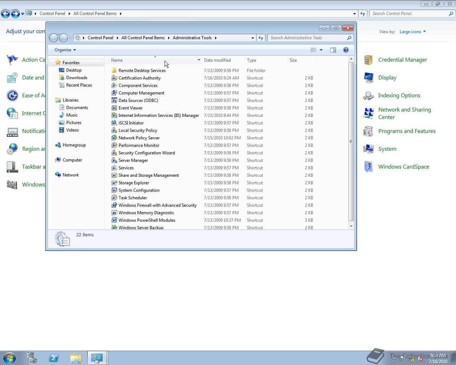This screenshot has width=456, height=365.
Task: Select the Computer Management icon
Action: tap(114, 93)
